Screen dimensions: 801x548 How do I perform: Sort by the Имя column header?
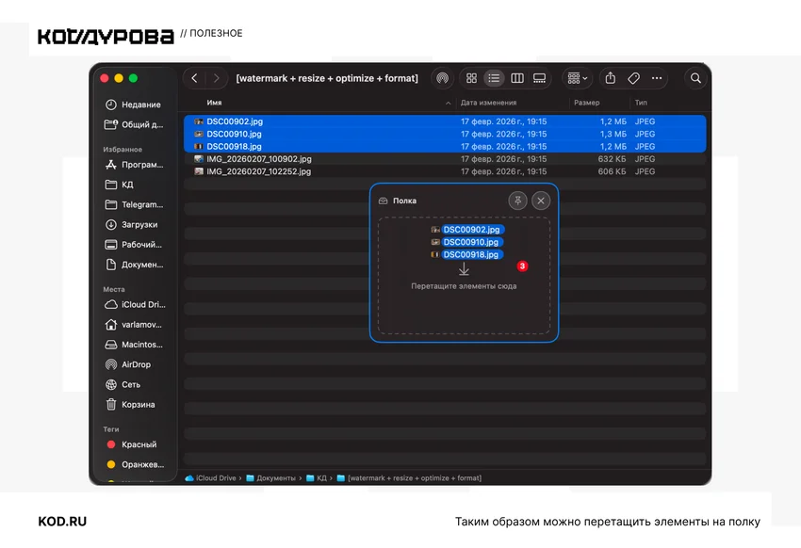point(214,103)
